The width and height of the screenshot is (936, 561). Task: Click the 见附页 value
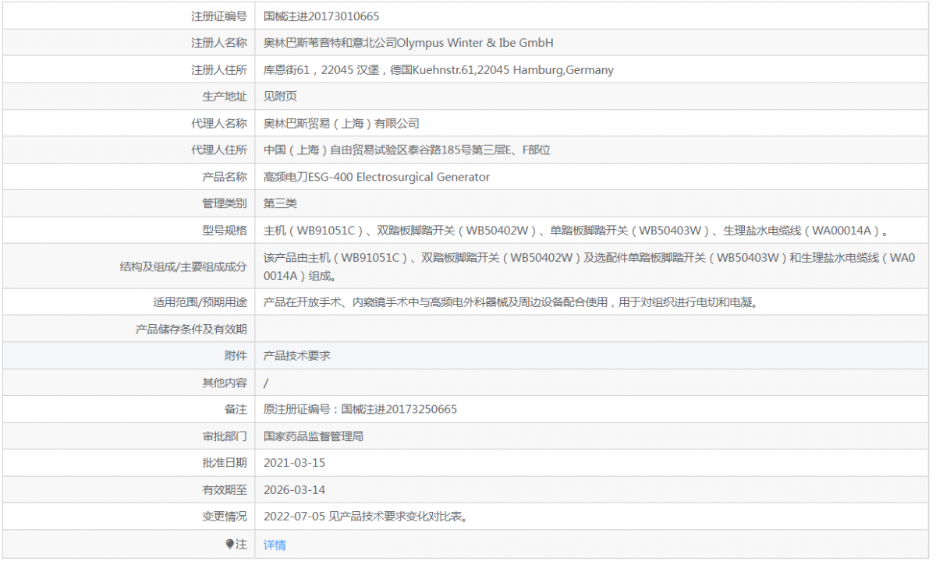click(x=280, y=97)
